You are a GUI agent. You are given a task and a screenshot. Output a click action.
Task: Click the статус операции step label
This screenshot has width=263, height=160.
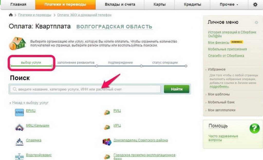pos(165,63)
